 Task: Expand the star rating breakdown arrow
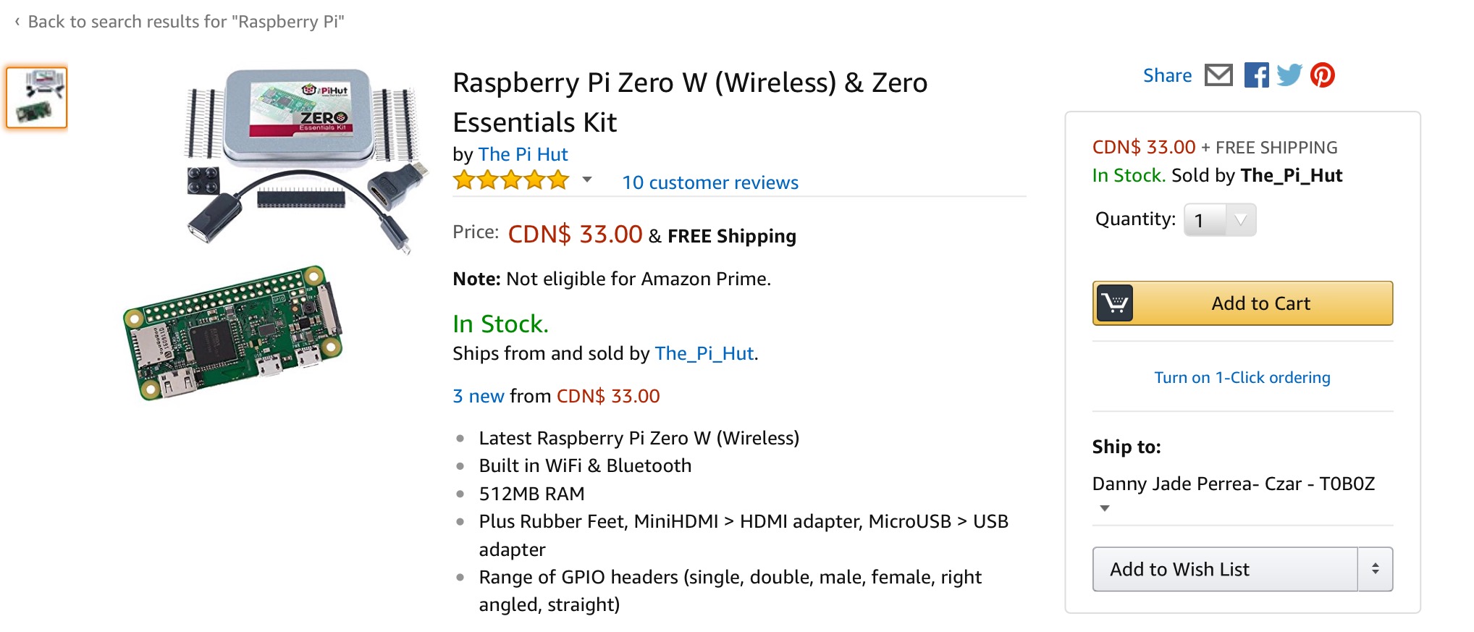point(587,180)
